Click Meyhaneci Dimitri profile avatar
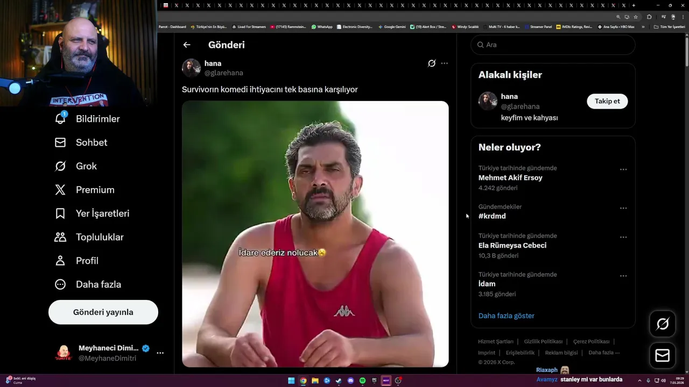 click(x=64, y=353)
